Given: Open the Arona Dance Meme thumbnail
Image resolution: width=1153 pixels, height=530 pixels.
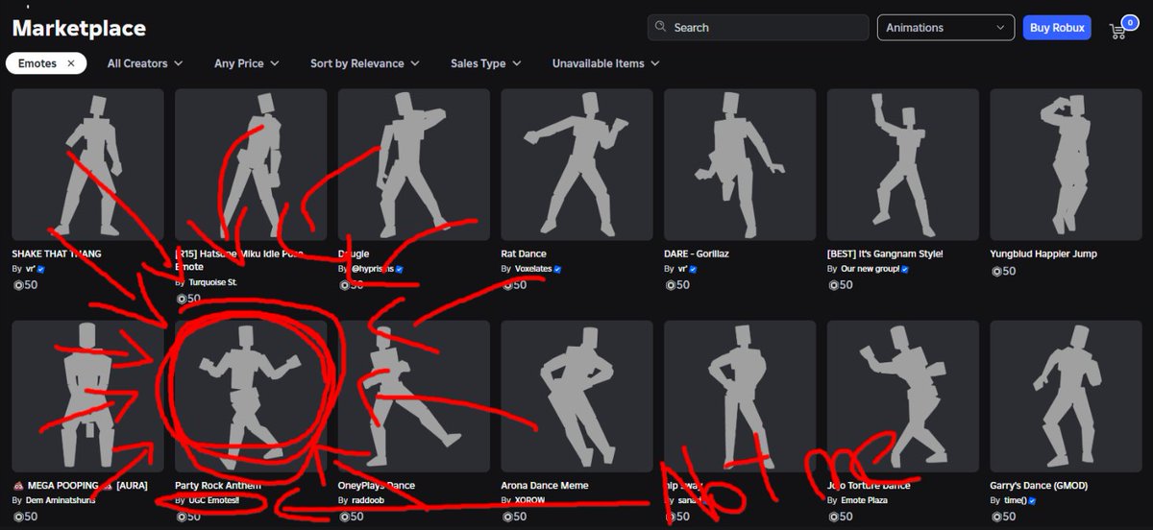Looking at the screenshot, I should [576, 397].
